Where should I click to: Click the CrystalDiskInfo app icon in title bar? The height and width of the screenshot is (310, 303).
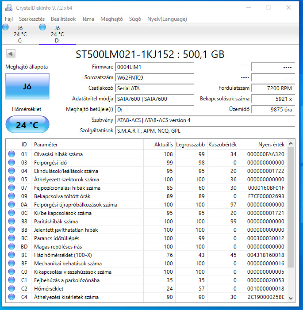[8, 8]
